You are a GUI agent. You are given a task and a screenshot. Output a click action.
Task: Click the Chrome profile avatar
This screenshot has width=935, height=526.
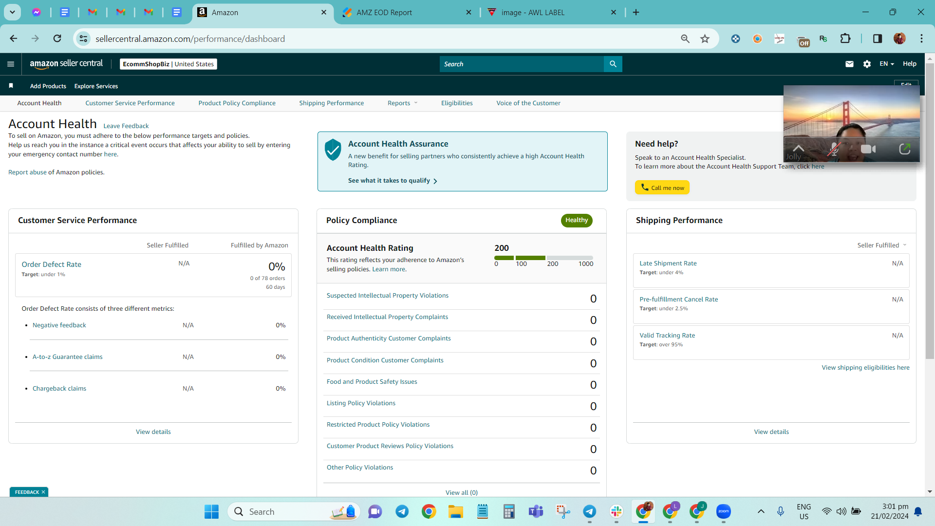point(899,38)
